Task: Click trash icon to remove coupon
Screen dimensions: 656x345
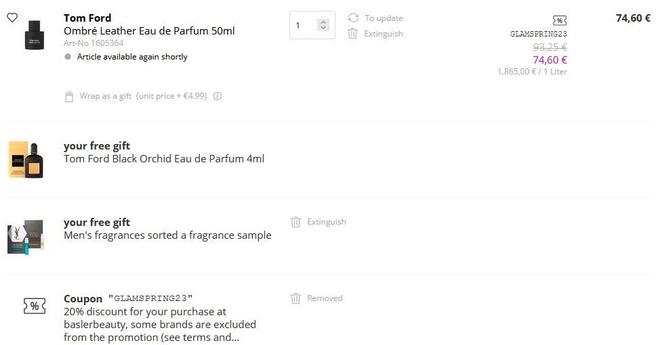Action: point(295,298)
